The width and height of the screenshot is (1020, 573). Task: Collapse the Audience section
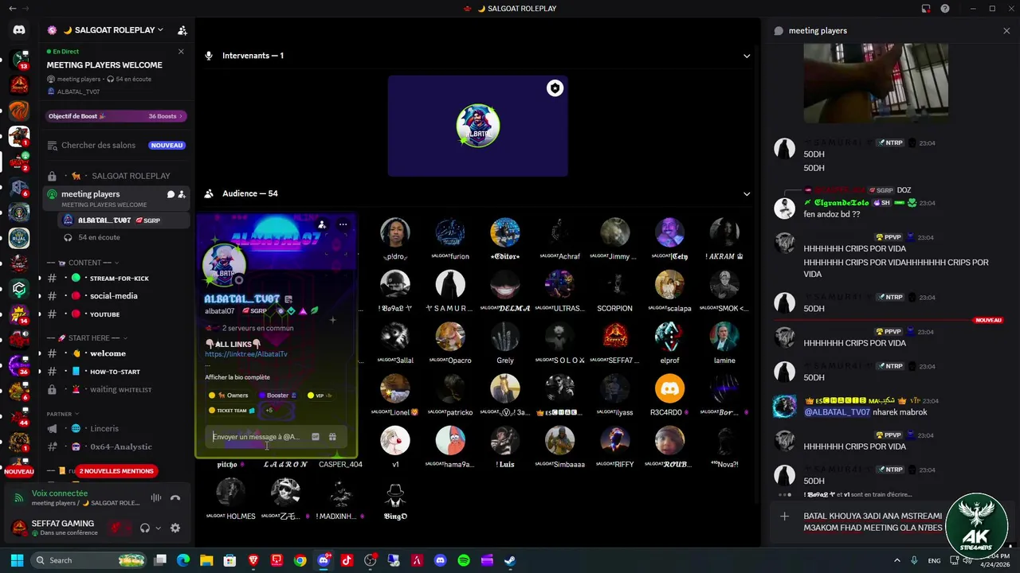pos(747,193)
